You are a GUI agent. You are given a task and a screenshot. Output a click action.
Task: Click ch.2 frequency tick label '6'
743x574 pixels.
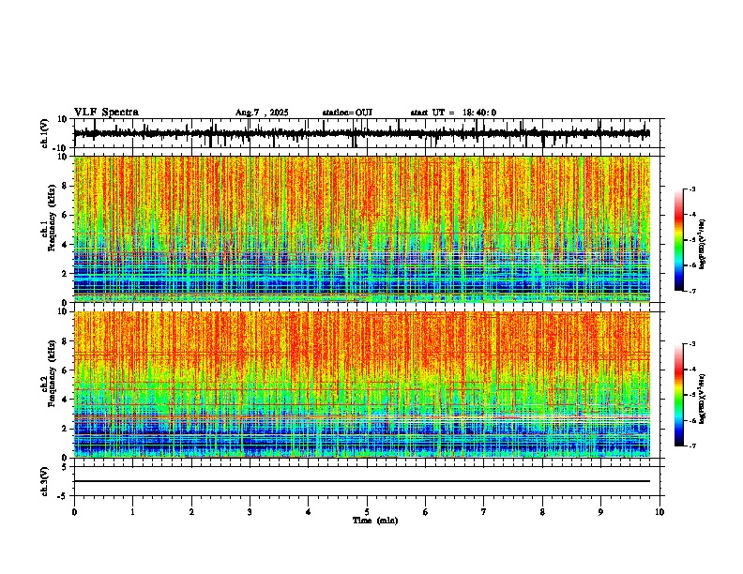(x=65, y=370)
